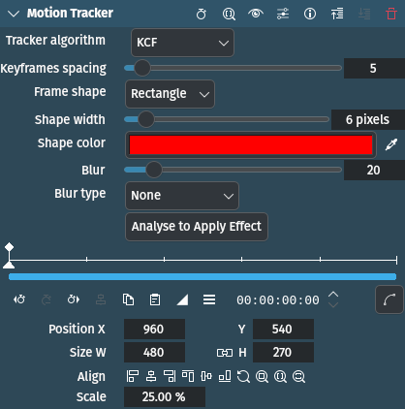Align the shape to the left
Viewport: 405px width, 409px height.
tap(133, 376)
